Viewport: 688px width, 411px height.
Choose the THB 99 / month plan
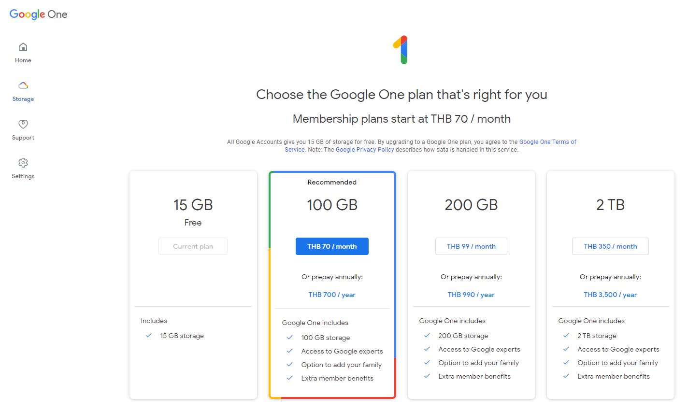[x=471, y=246]
